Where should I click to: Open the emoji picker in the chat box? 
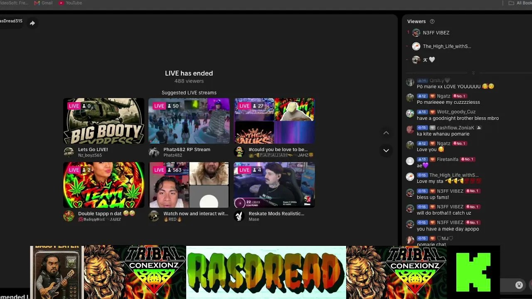pyautogui.click(x=519, y=285)
